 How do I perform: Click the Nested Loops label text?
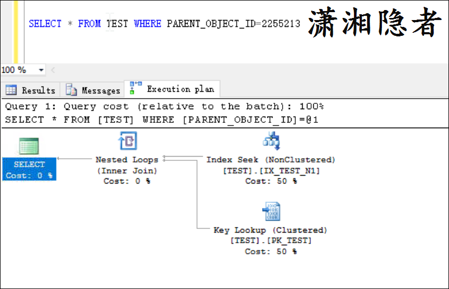pyautogui.click(x=127, y=159)
